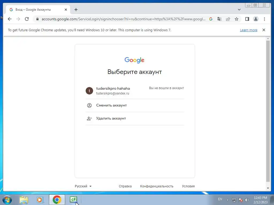Viewport: 274px width, 205px height.
Task: Restore down the Chrome window
Action: click(255, 5)
